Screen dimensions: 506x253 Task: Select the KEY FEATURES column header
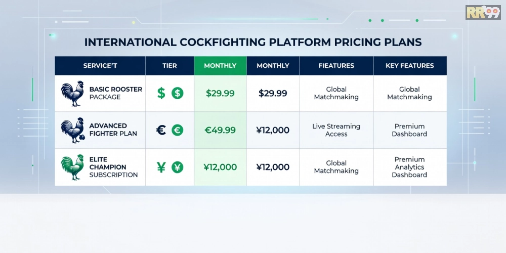(410, 66)
